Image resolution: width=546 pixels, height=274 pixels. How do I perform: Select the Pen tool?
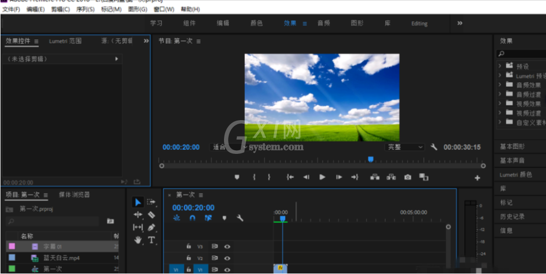(x=151, y=227)
